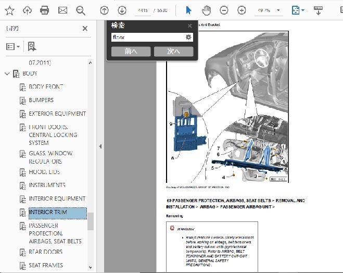Viewport: 343px width, 273px height.
Task: Go to previous page with up arrow
Action: point(104,10)
